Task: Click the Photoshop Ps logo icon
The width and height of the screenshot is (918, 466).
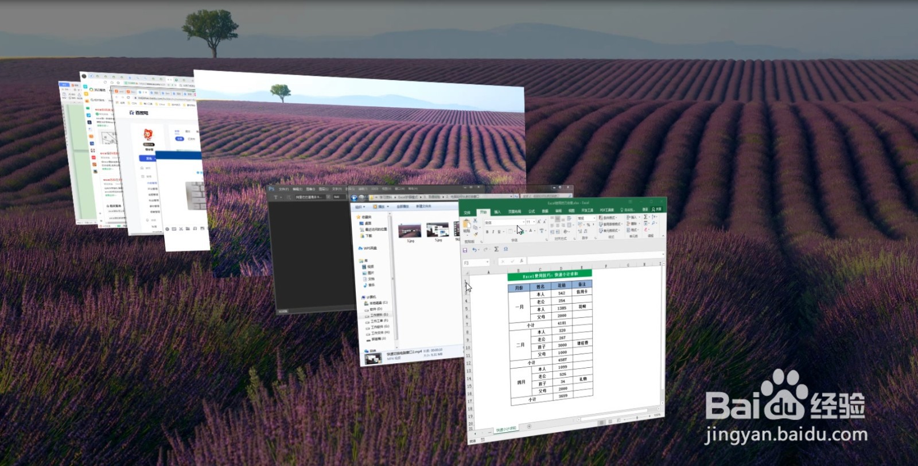Action: coord(272,189)
